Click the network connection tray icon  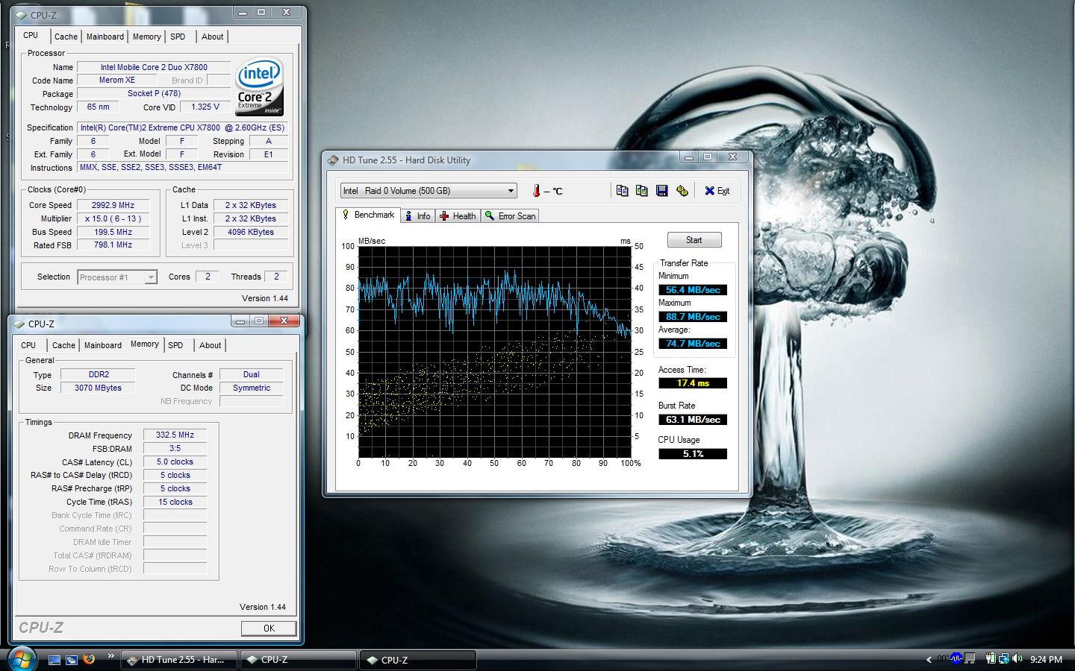pyautogui.click(x=1004, y=659)
